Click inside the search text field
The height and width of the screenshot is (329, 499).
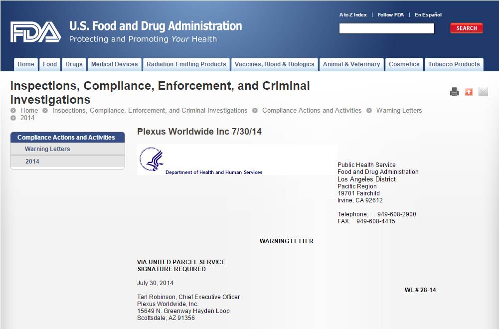(386, 28)
